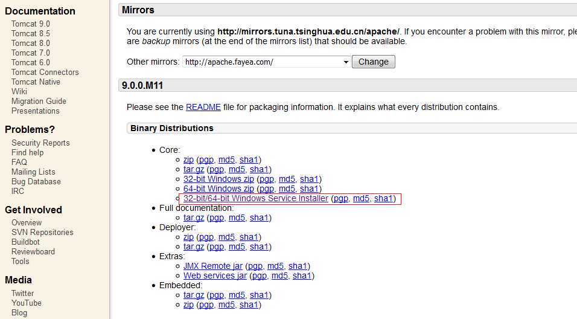Download the Web services jar
This screenshot has width=577, height=319.
point(215,275)
